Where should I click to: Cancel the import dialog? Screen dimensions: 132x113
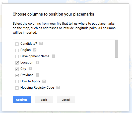click(x=66, y=100)
